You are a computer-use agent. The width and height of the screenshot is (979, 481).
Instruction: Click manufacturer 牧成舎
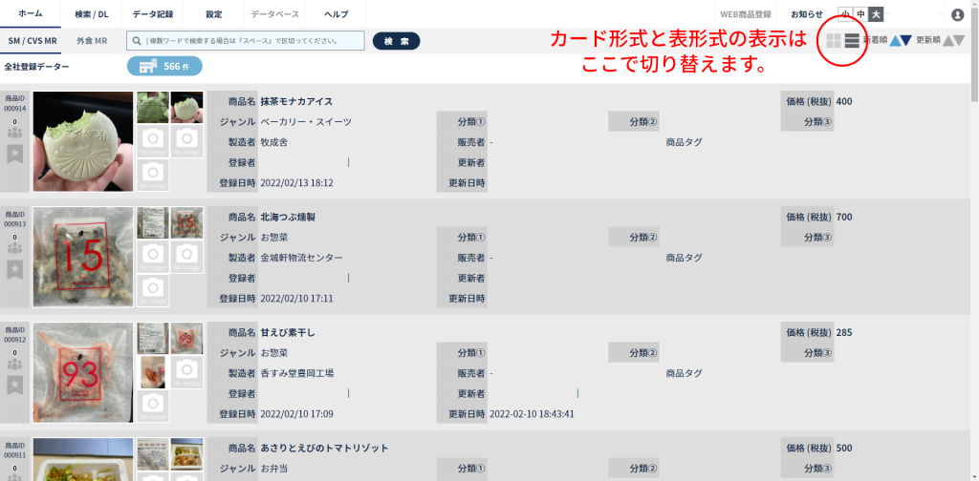coord(274,143)
